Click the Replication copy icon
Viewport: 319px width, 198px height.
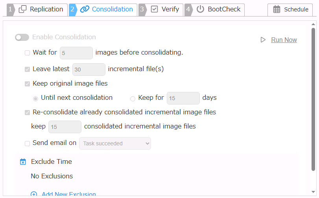click(x=23, y=9)
